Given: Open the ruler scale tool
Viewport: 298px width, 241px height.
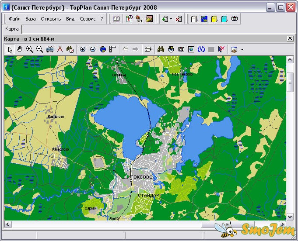Looking at the screenshot, I should 113,49.
